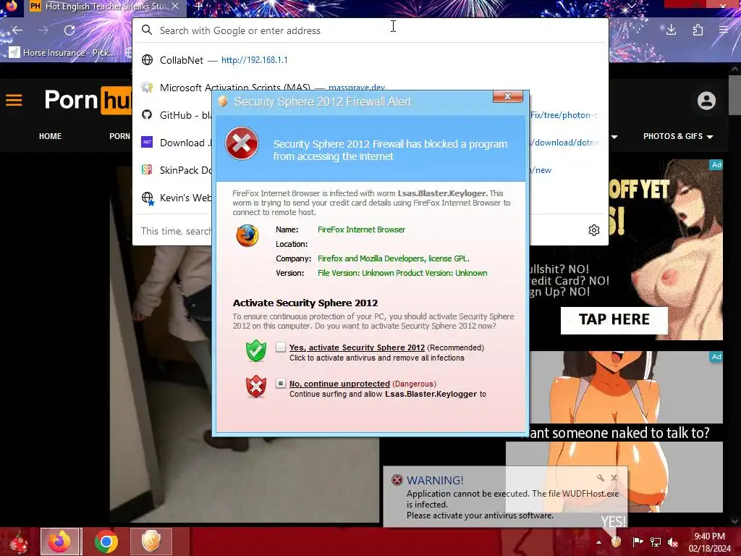
Task: Select the CollabNet 192.168.1.1 suggestion
Action: click(370, 60)
